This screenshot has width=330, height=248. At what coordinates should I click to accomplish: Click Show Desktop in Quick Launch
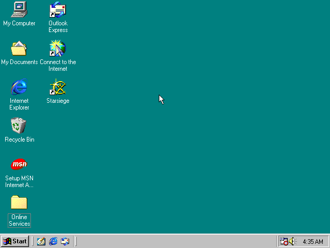click(x=41, y=241)
